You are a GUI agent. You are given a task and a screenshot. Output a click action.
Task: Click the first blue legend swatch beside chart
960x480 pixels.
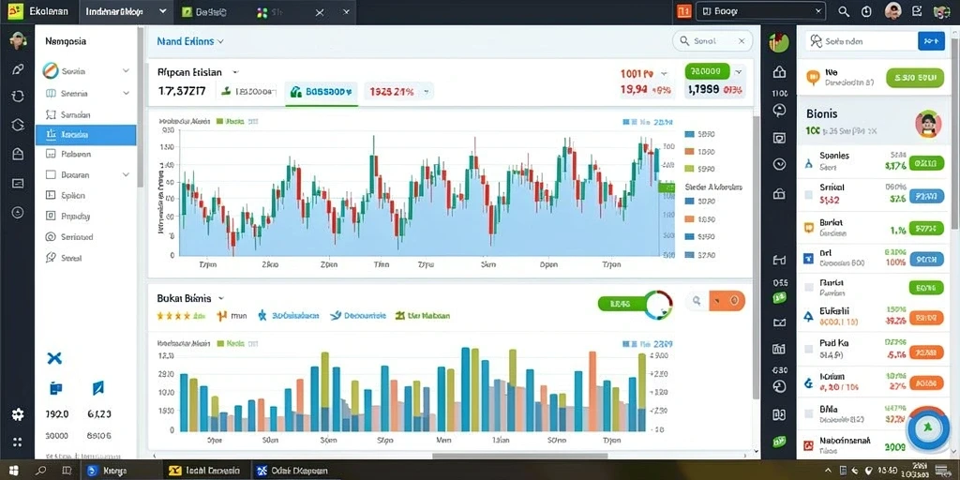[x=690, y=134]
